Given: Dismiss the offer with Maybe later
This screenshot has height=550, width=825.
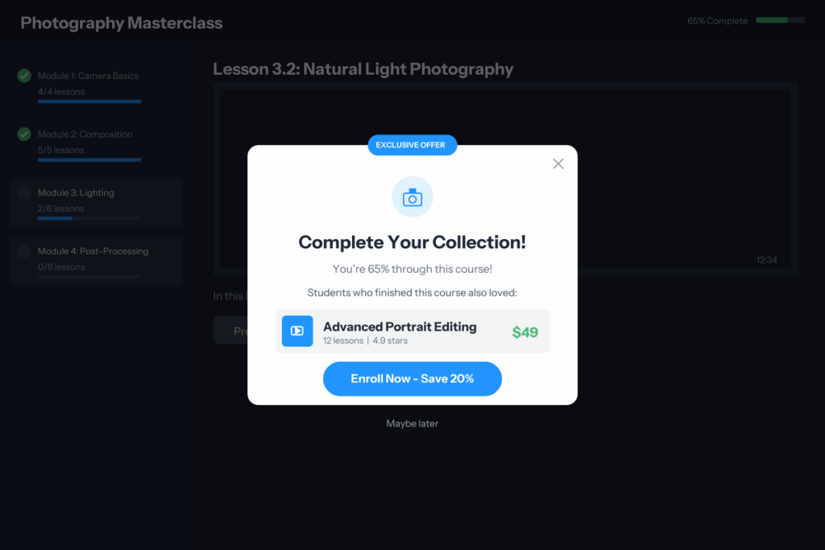Looking at the screenshot, I should [x=412, y=424].
